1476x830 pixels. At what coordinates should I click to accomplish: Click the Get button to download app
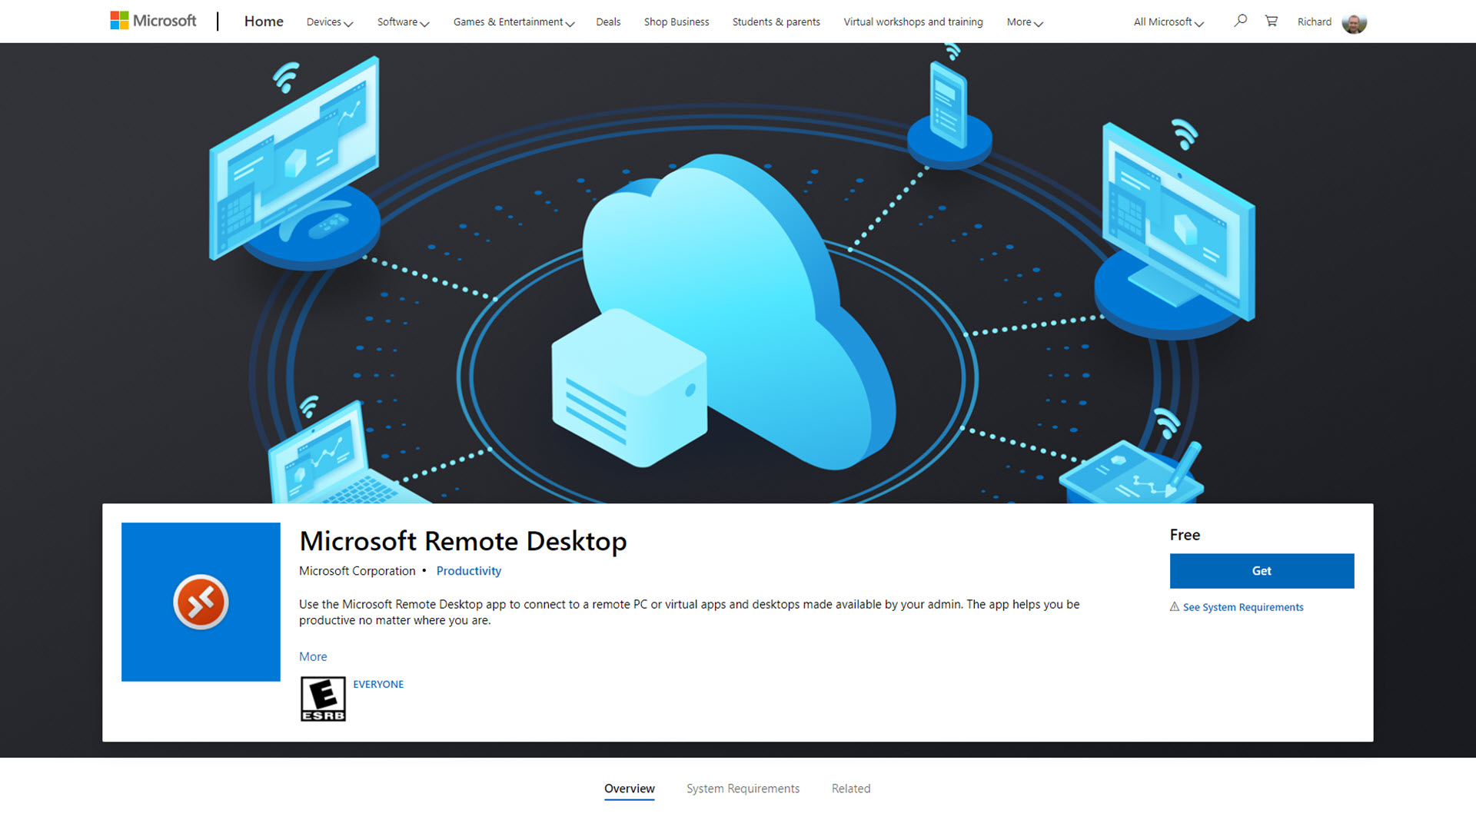(x=1261, y=569)
